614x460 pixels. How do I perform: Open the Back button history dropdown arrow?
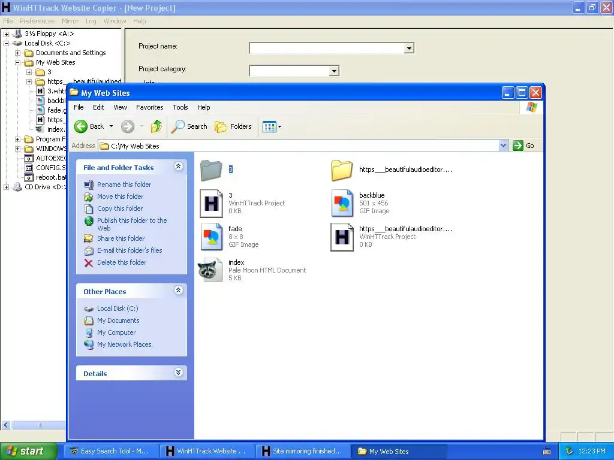coord(111,126)
